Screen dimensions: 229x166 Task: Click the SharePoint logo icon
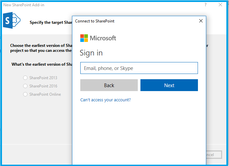click(12, 20)
